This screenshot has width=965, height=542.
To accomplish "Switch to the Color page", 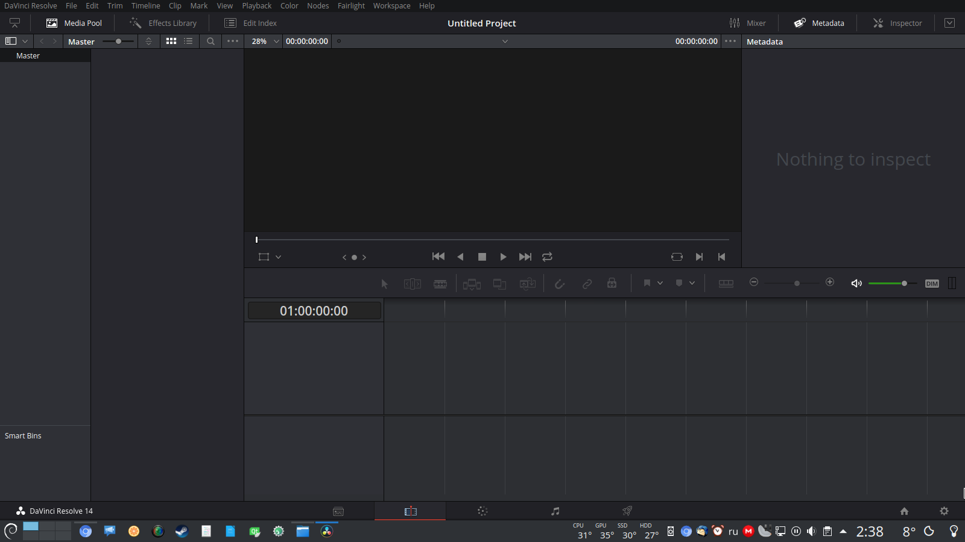I will pos(482,511).
